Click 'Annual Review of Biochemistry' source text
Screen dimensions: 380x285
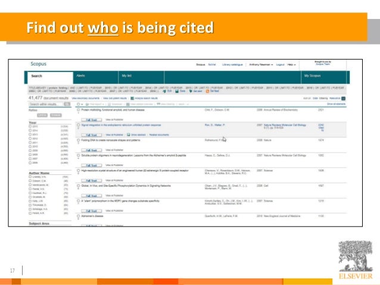[x=281, y=110]
